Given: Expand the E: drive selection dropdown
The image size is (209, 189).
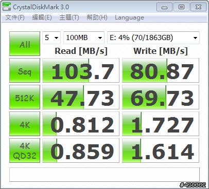Looking at the screenshot, I should (x=153, y=37).
